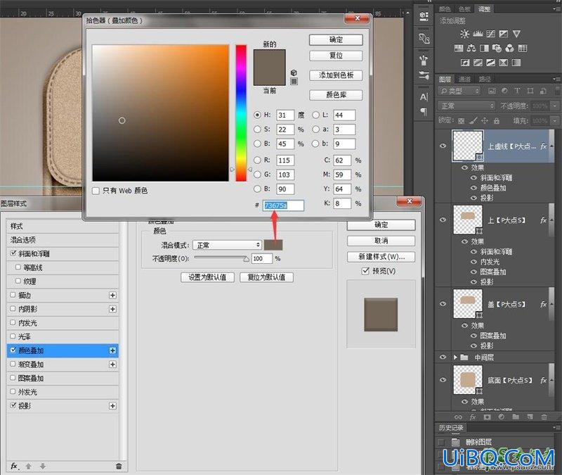Add a Curves adjustment layer
562x475 pixels.
490,34
